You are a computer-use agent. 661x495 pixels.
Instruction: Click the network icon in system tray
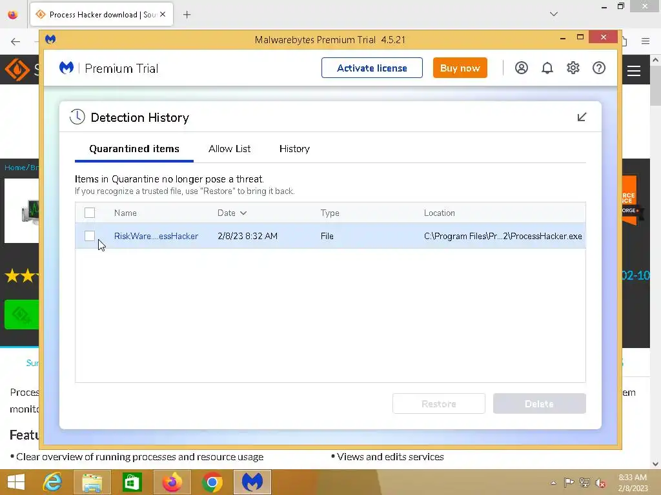pyautogui.click(x=585, y=482)
